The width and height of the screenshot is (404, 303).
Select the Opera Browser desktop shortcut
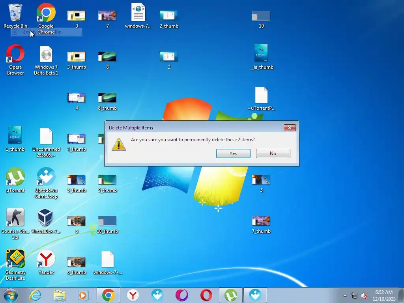point(15,60)
